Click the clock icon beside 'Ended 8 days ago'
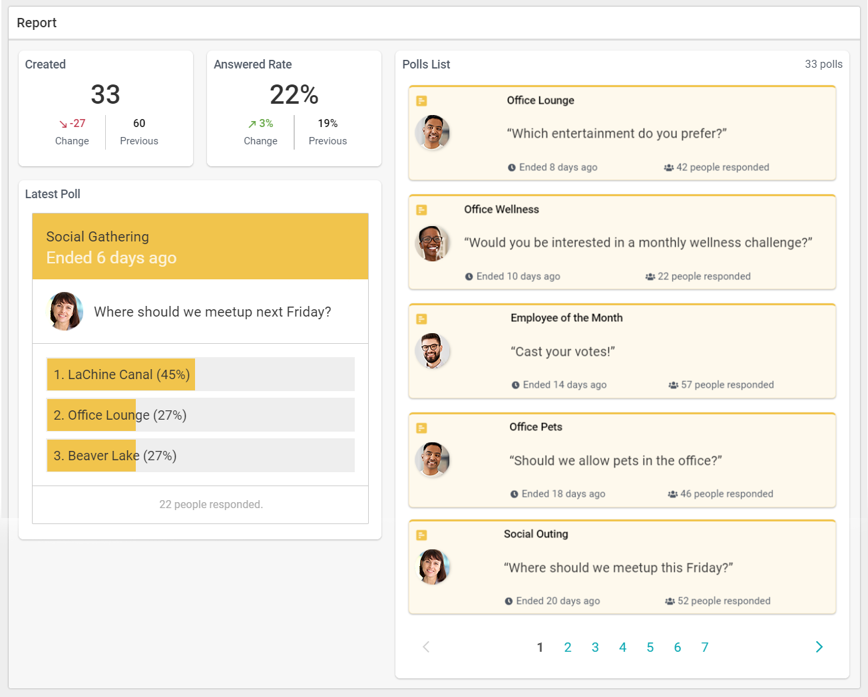 512,168
